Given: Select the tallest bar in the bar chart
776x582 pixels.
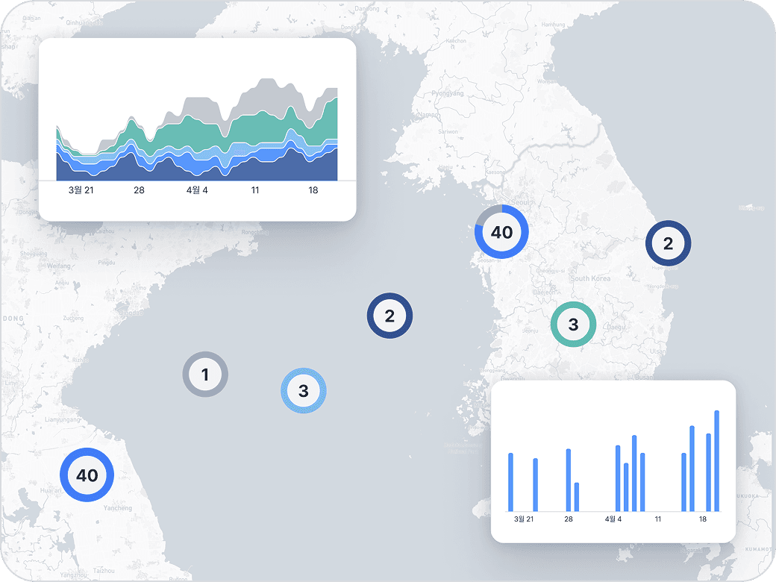Looking at the screenshot, I should [x=717, y=460].
